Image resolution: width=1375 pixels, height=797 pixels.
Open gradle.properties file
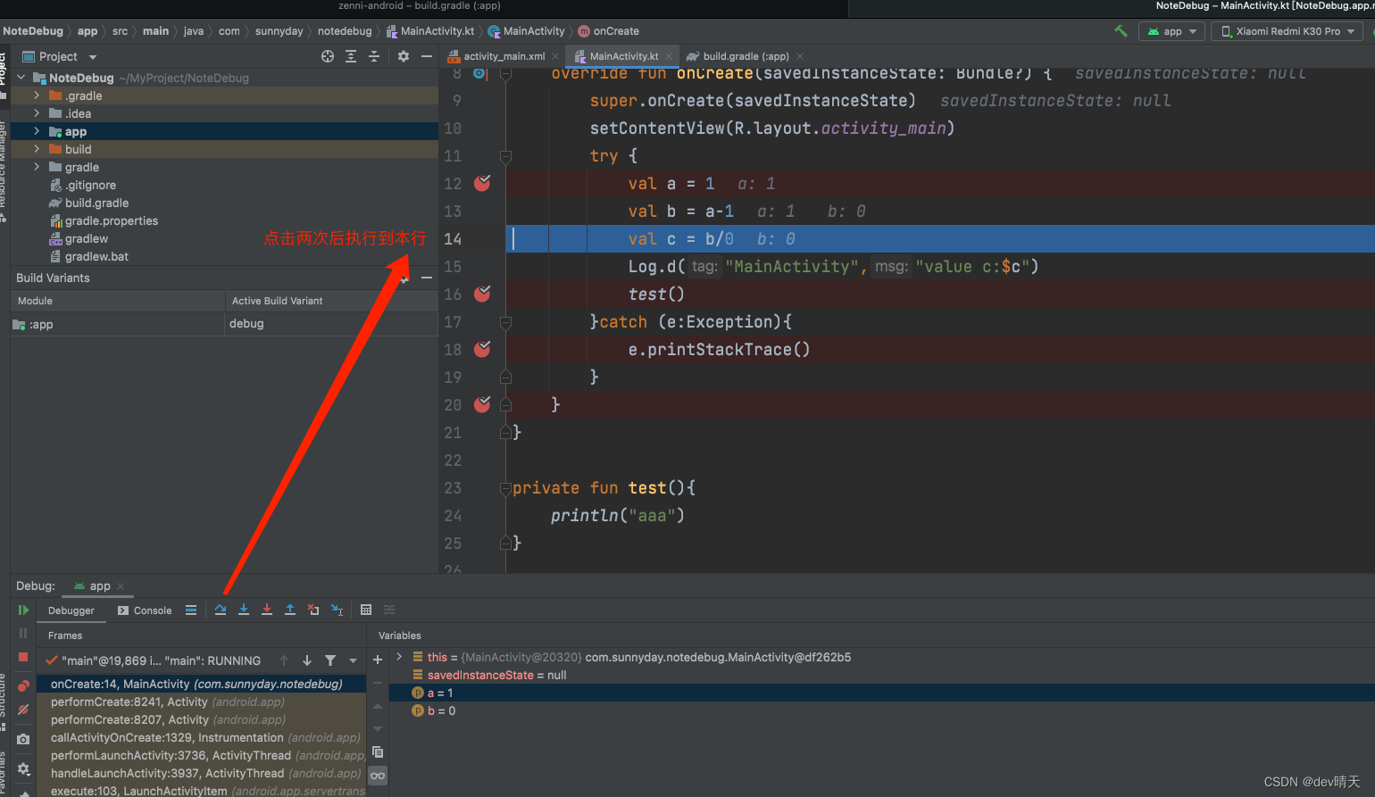111,220
